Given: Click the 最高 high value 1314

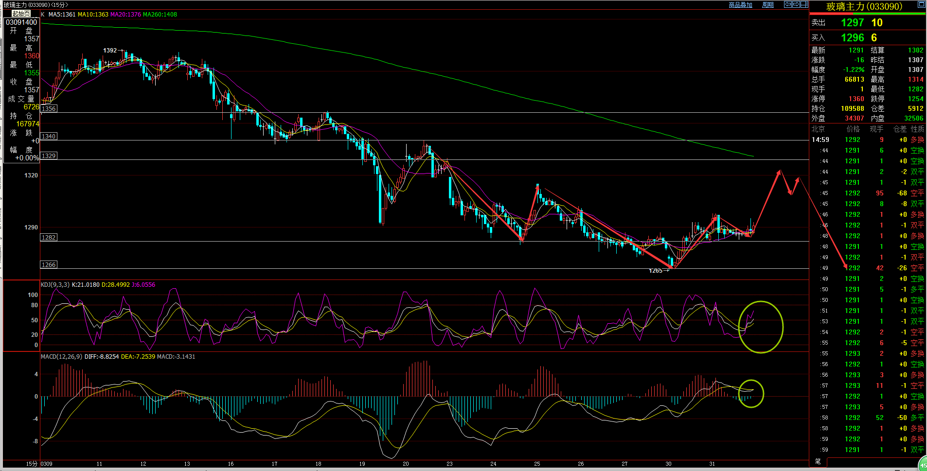Looking at the screenshot, I should click(915, 79).
